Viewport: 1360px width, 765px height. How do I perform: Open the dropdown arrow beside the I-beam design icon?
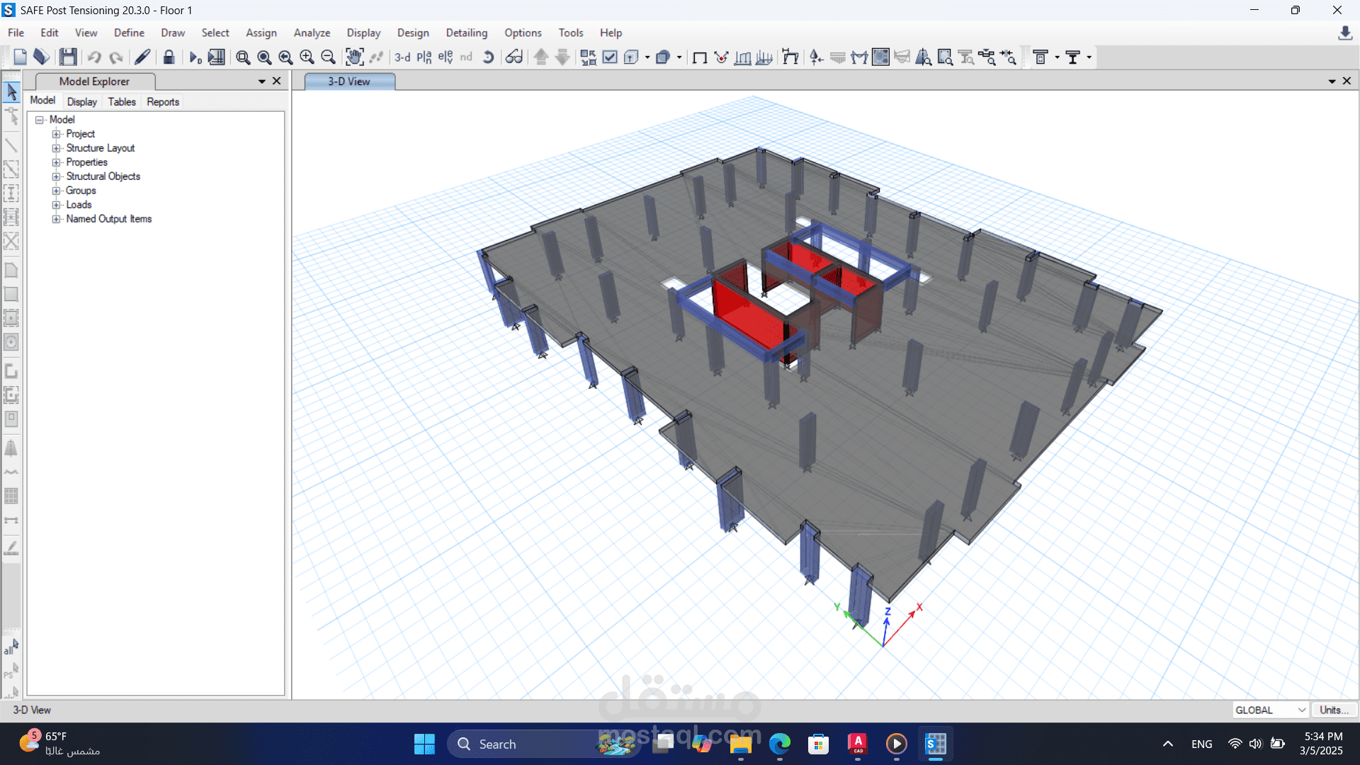point(1089,57)
